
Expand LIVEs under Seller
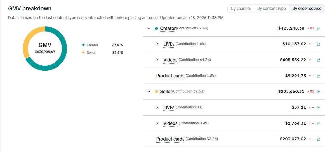pyautogui.click(x=157, y=107)
